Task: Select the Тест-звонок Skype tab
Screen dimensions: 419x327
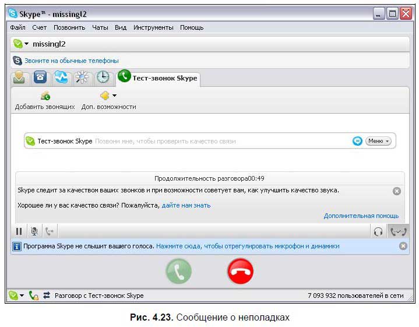Action: click(x=159, y=78)
